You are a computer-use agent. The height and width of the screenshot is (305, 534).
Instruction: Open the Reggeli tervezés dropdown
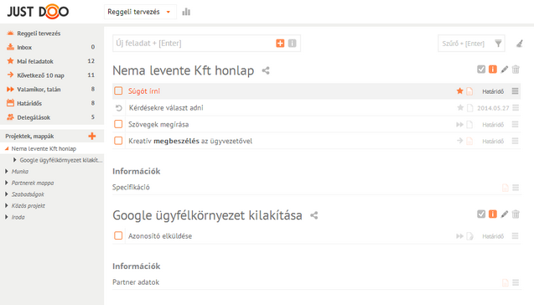(x=140, y=12)
